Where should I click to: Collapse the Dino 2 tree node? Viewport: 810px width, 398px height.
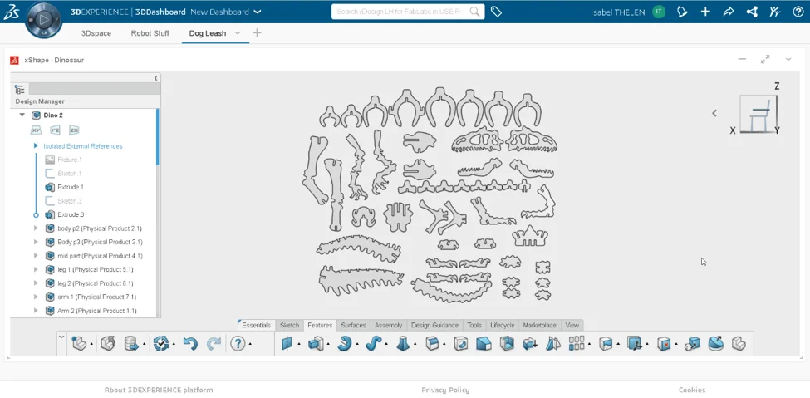tap(22, 115)
